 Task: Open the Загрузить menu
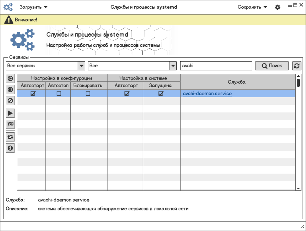click(x=34, y=7)
